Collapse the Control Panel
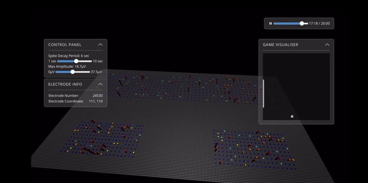 click(100, 44)
